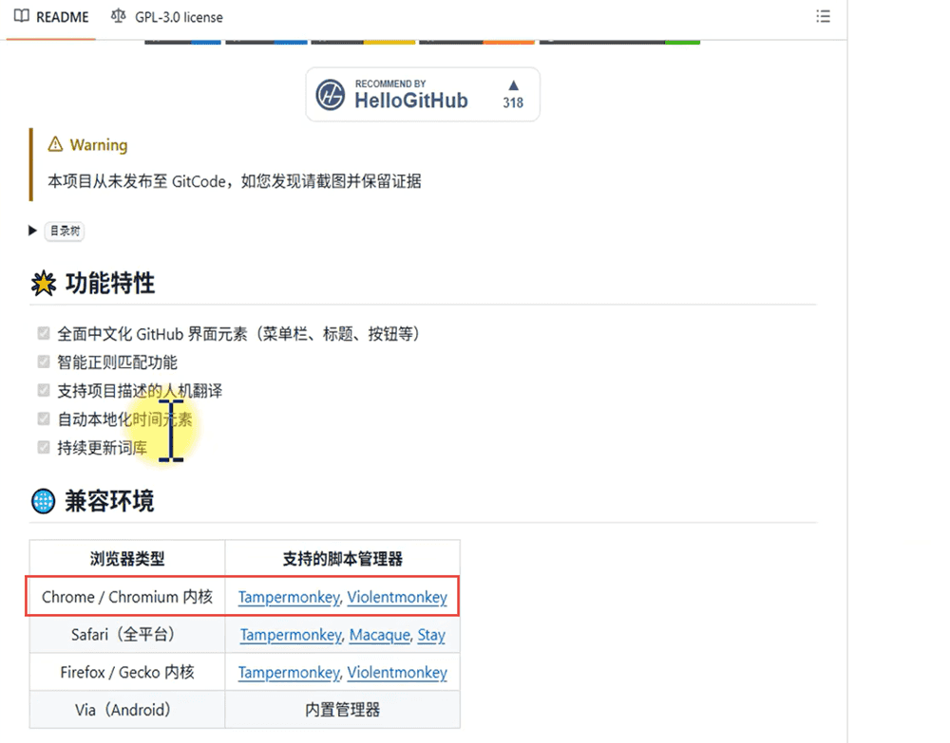This screenshot has height=743, width=950.
Task: Click the book icon beside README
Action: click(21, 17)
